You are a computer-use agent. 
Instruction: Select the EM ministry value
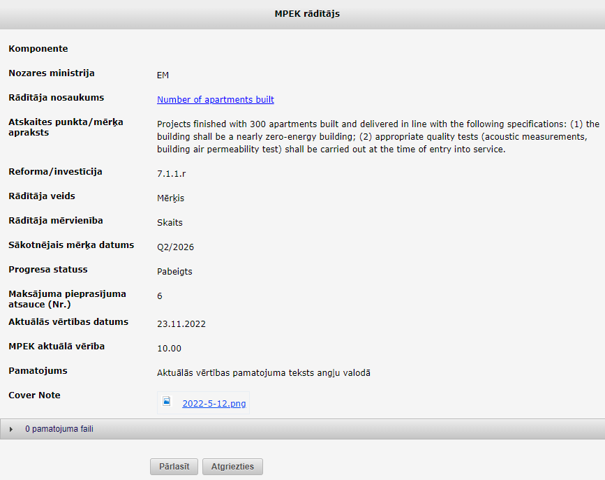tap(163, 75)
